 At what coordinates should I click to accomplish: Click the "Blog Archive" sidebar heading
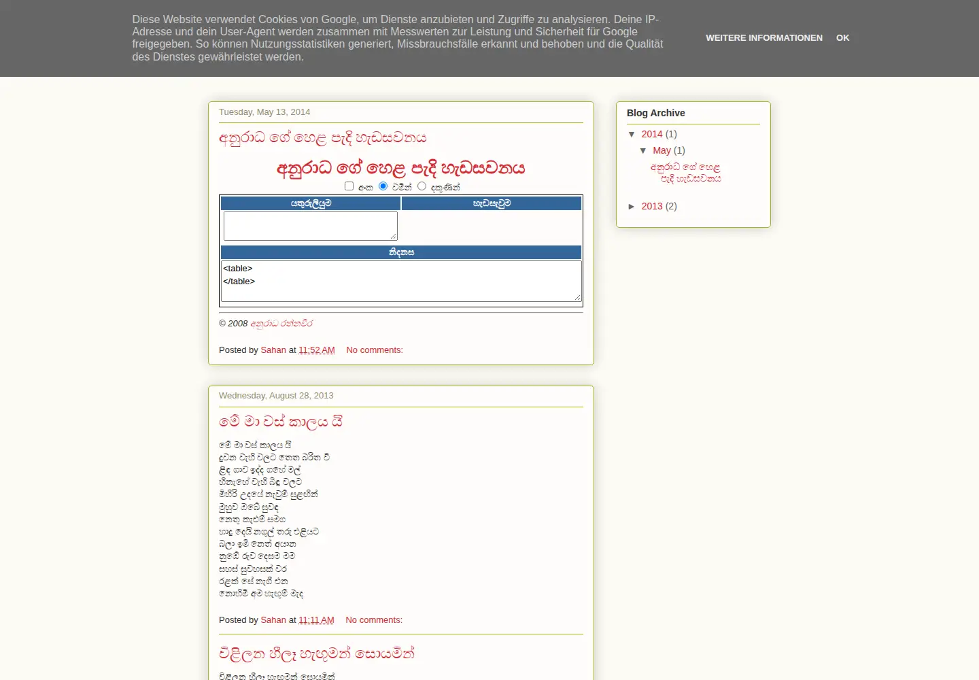(x=656, y=114)
